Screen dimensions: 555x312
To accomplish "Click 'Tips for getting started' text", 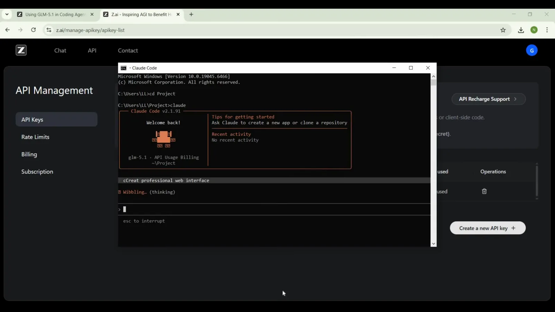I will pyautogui.click(x=243, y=117).
